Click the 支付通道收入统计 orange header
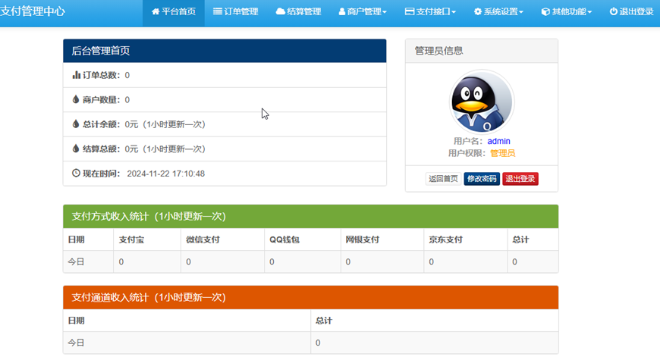This screenshot has height=360, width=660. coord(310,297)
